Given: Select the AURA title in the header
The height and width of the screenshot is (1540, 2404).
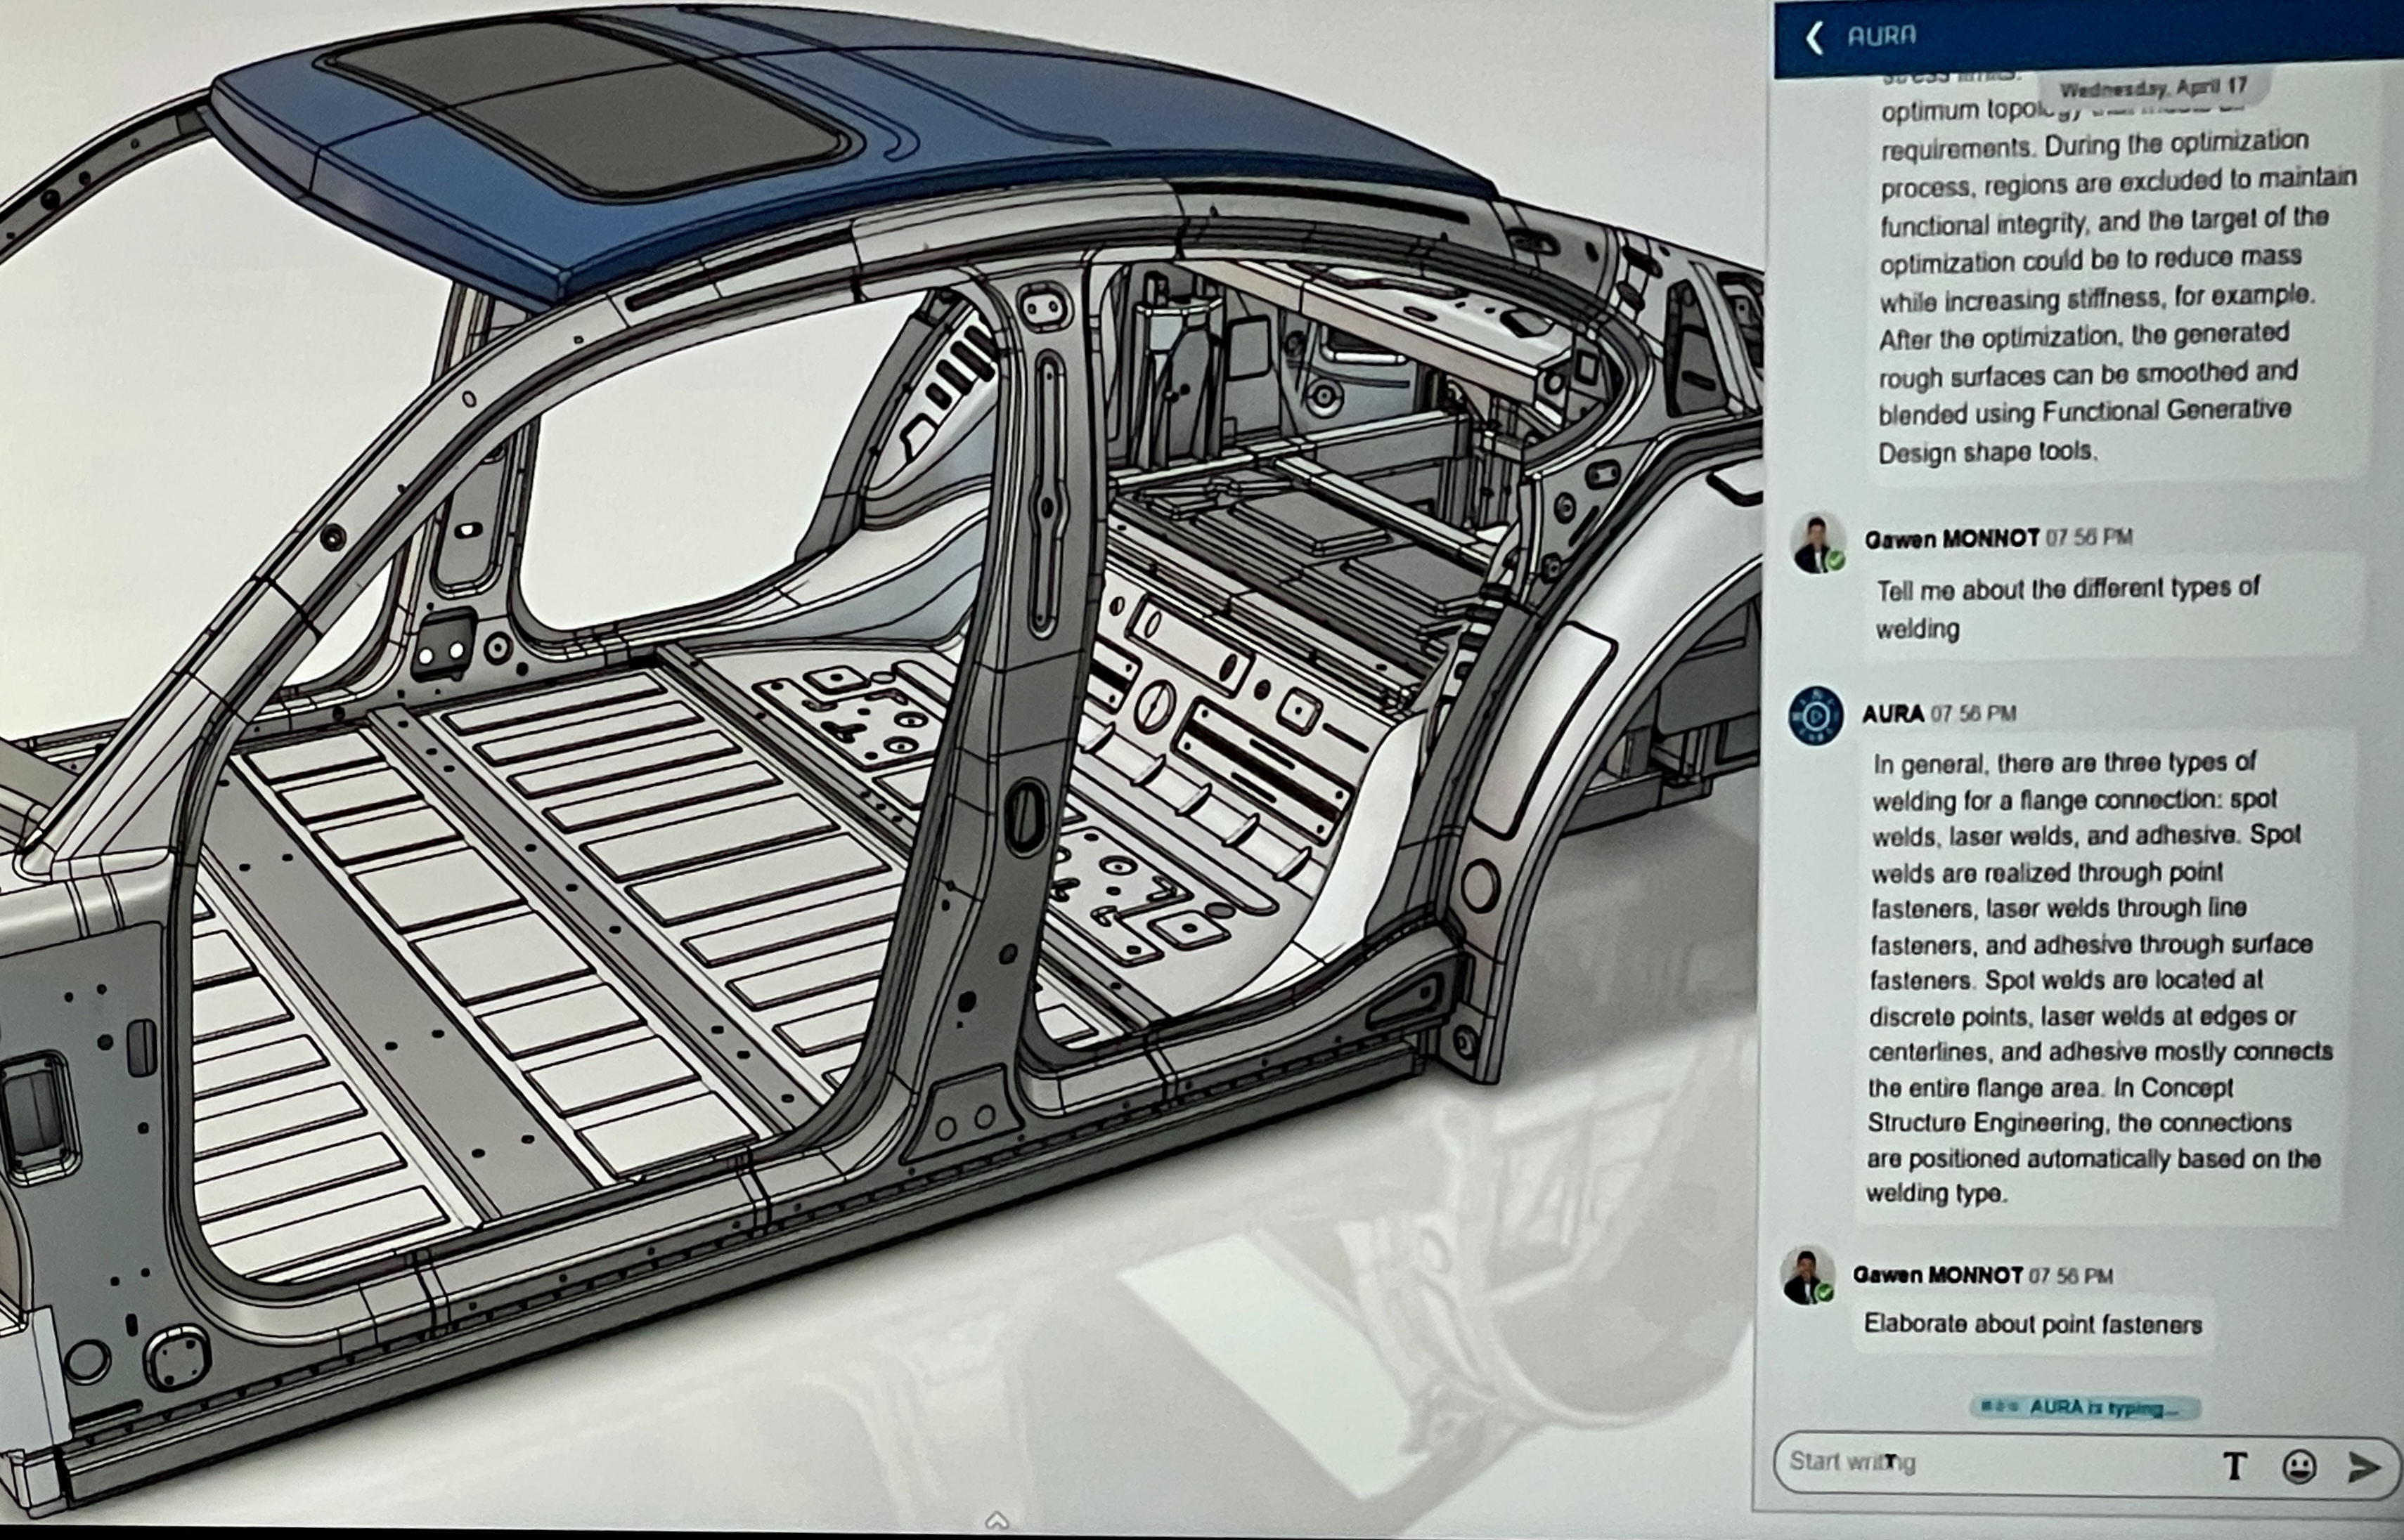Looking at the screenshot, I should pyautogui.click(x=1881, y=36).
